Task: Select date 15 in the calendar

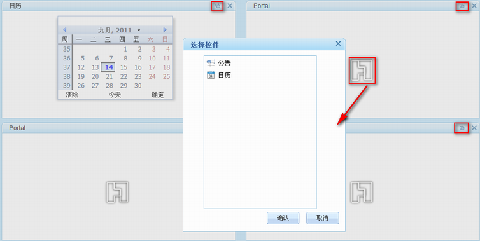Action: tap(124, 67)
